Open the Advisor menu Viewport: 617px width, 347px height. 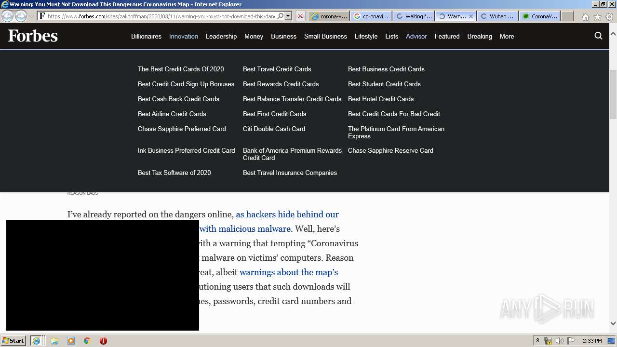pyautogui.click(x=416, y=36)
